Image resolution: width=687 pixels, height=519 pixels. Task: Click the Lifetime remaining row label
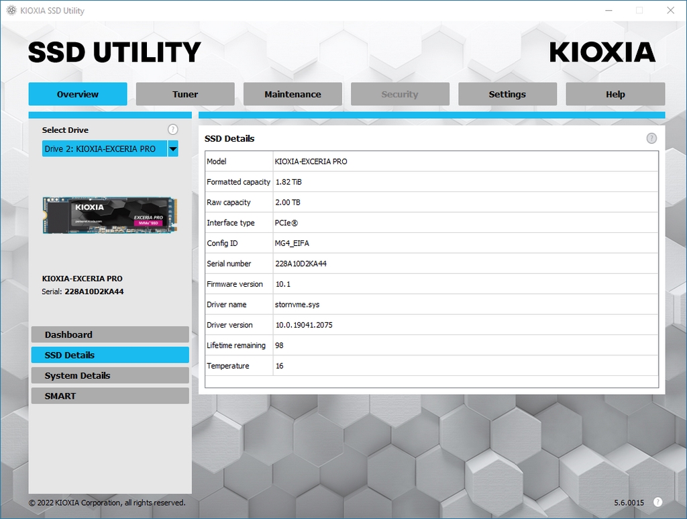point(236,345)
